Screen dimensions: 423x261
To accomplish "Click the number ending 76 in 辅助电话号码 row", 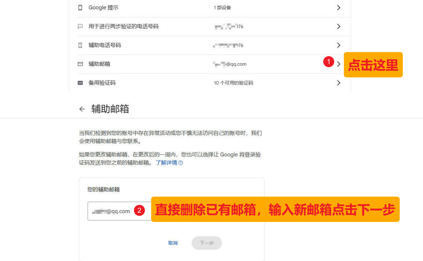I will pos(228,45).
